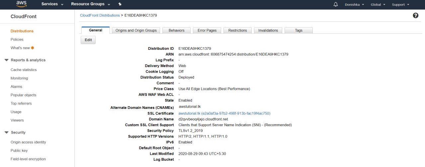This screenshot has width=425, height=167.
Task: Switch to the Behaviors tab
Action: pyautogui.click(x=177, y=30)
